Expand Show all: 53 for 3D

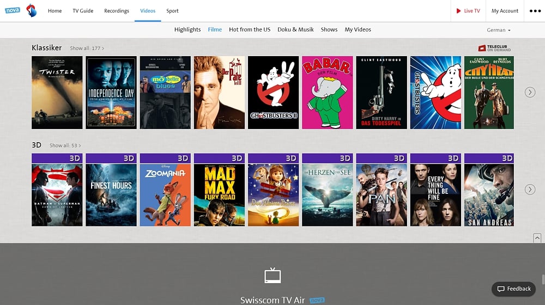(x=65, y=145)
